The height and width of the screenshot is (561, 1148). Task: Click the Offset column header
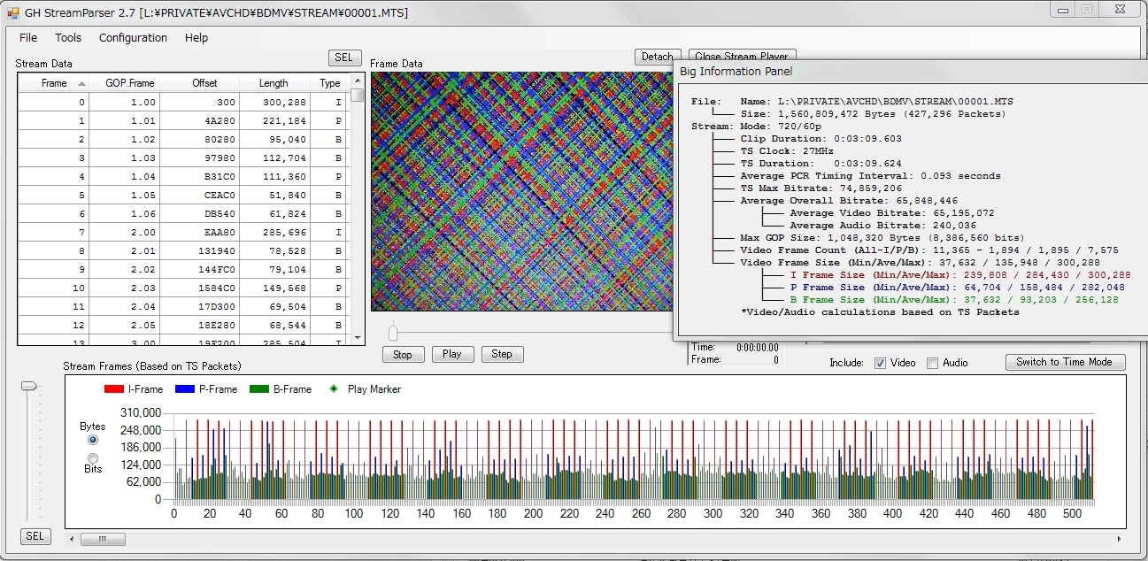tap(204, 83)
